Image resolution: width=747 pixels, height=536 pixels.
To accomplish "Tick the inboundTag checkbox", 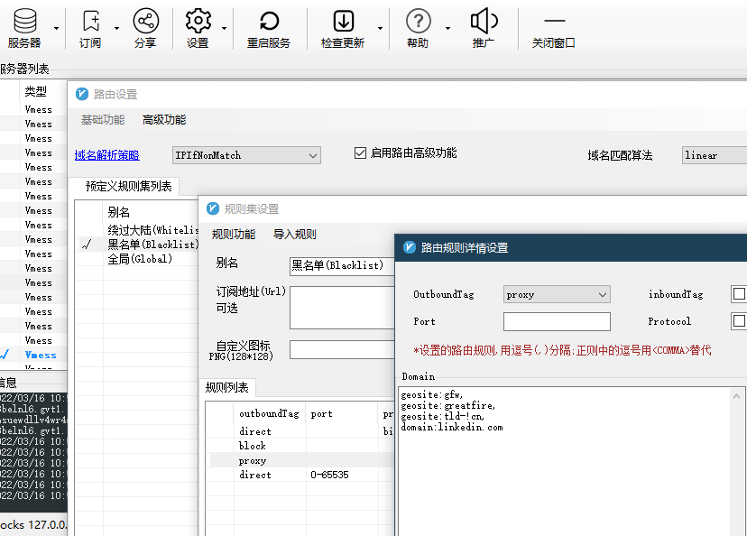I will (739, 294).
